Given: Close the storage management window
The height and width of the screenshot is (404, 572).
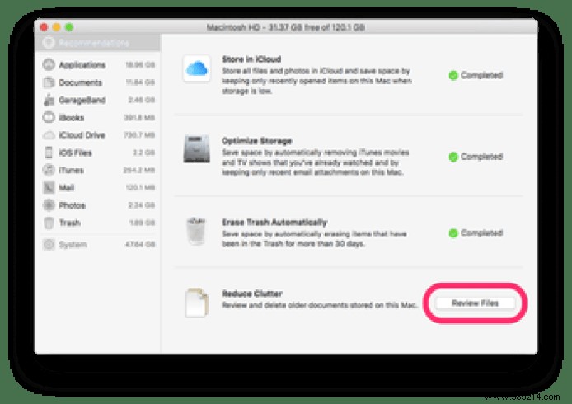Looking at the screenshot, I should pyautogui.click(x=45, y=27).
